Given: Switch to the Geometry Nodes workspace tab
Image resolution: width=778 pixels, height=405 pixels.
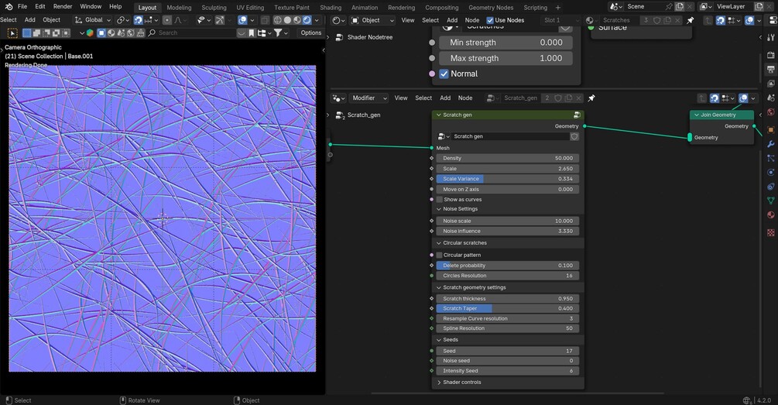Looking at the screenshot, I should 490,7.
